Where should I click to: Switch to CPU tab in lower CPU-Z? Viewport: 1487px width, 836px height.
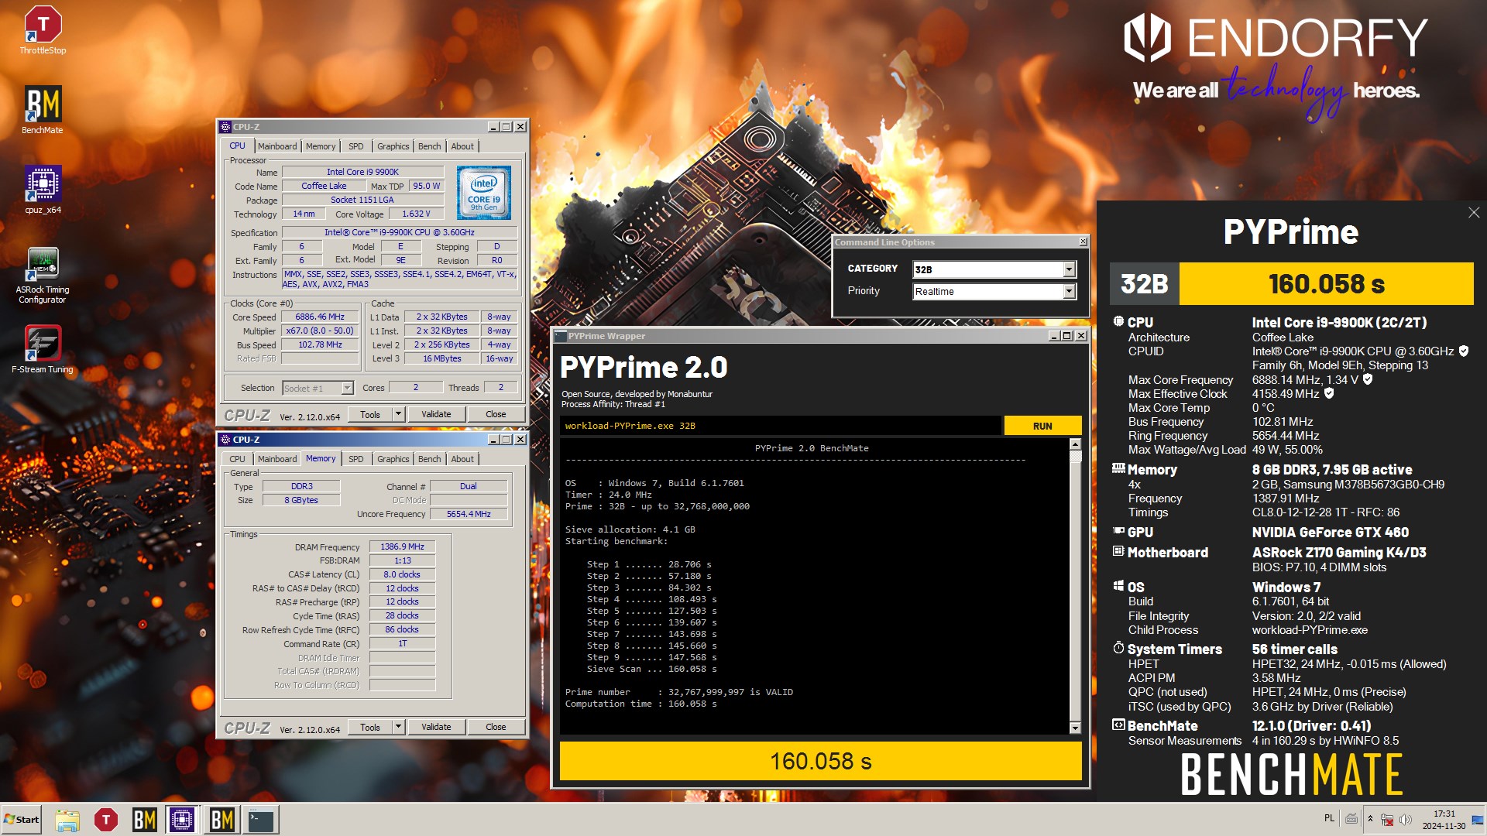(237, 459)
